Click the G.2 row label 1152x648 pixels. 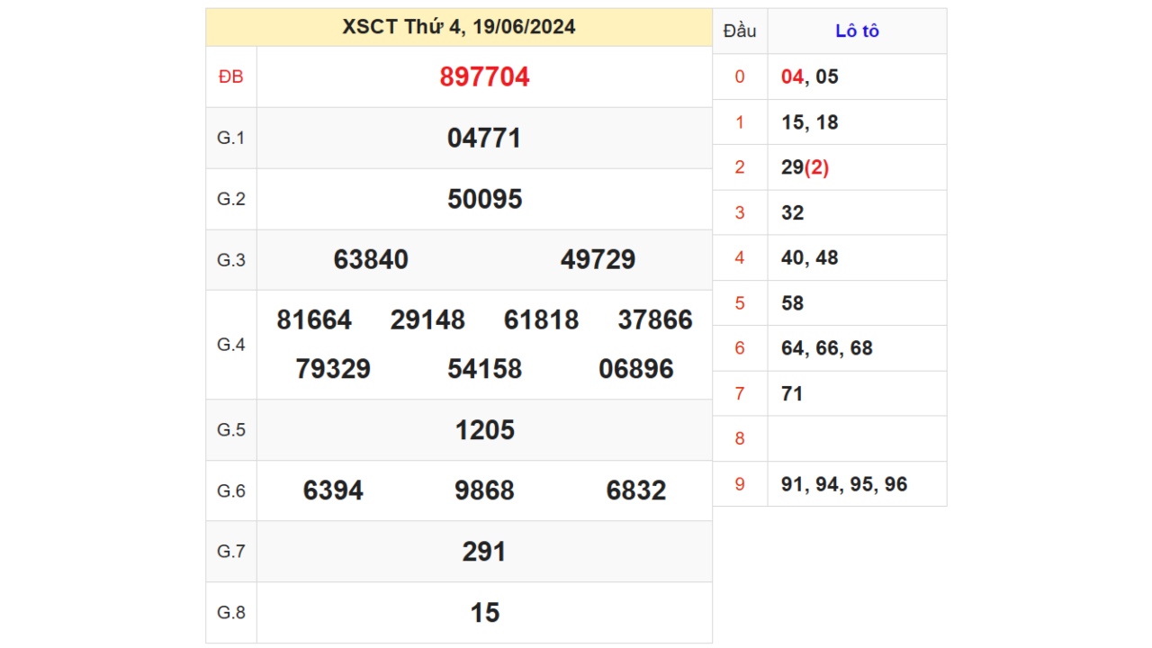(231, 199)
